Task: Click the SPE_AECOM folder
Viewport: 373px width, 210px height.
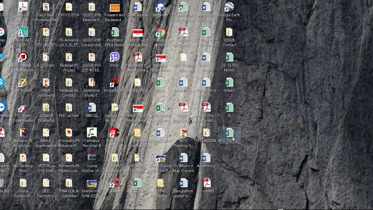Action: pos(206,132)
